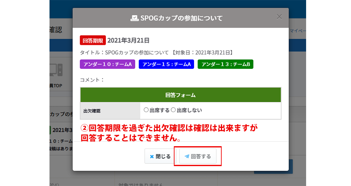Click the blue アンダー１５：チームA tag
The width and height of the screenshot is (351, 186).
click(166, 64)
